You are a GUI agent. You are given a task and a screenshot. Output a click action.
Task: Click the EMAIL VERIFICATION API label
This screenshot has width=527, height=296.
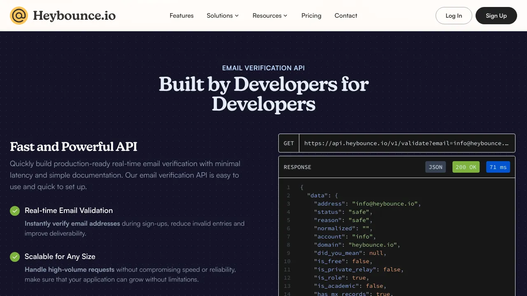pos(263,68)
